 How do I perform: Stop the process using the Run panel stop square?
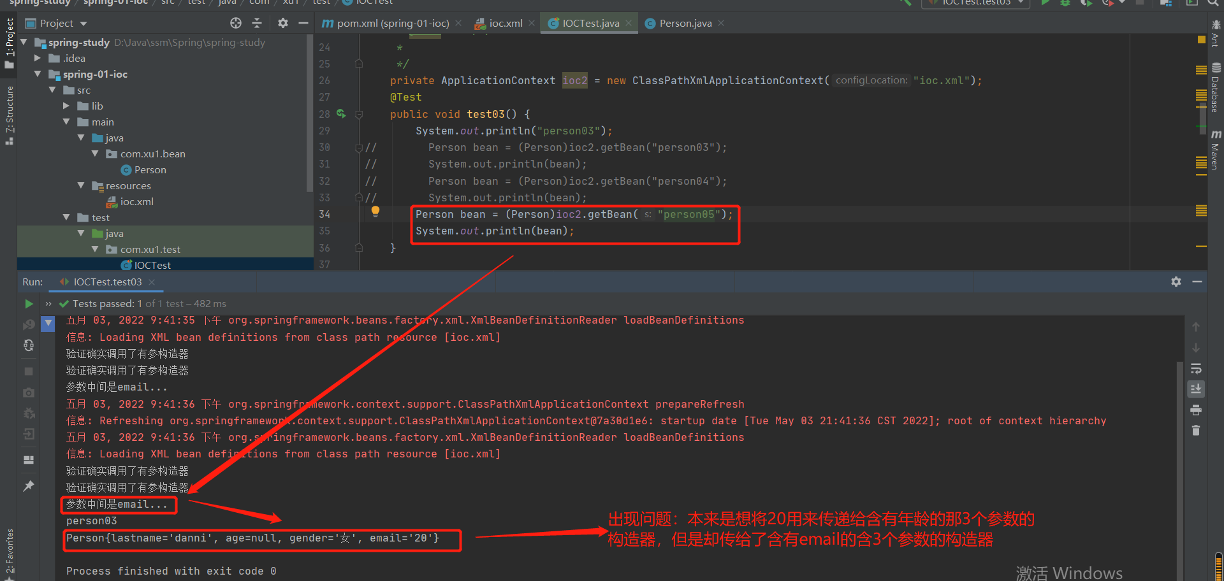[x=29, y=371]
